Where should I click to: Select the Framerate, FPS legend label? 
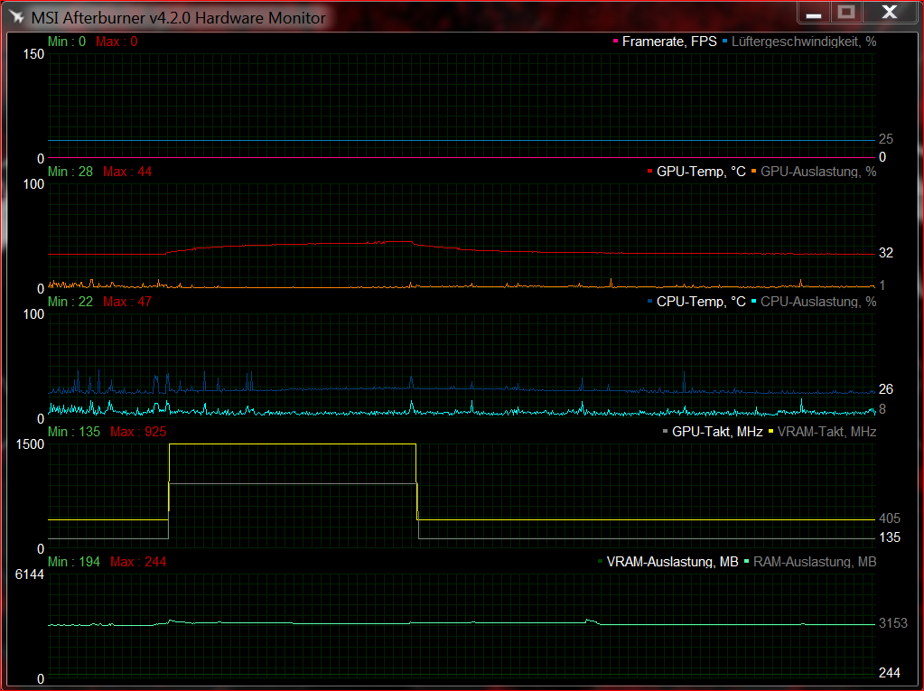(669, 42)
